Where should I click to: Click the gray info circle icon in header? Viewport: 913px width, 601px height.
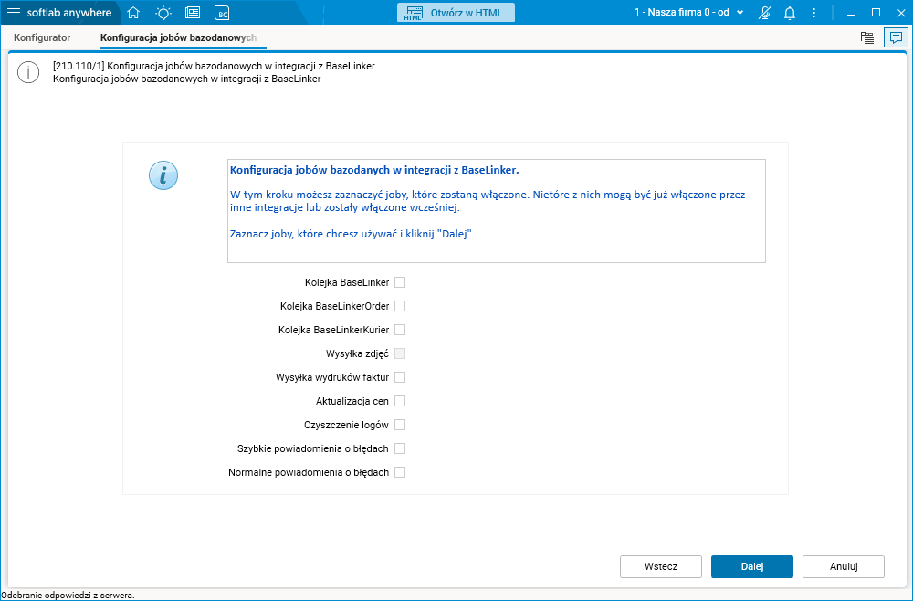tap(28, 72)
